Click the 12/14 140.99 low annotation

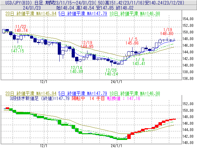[76, 69]
